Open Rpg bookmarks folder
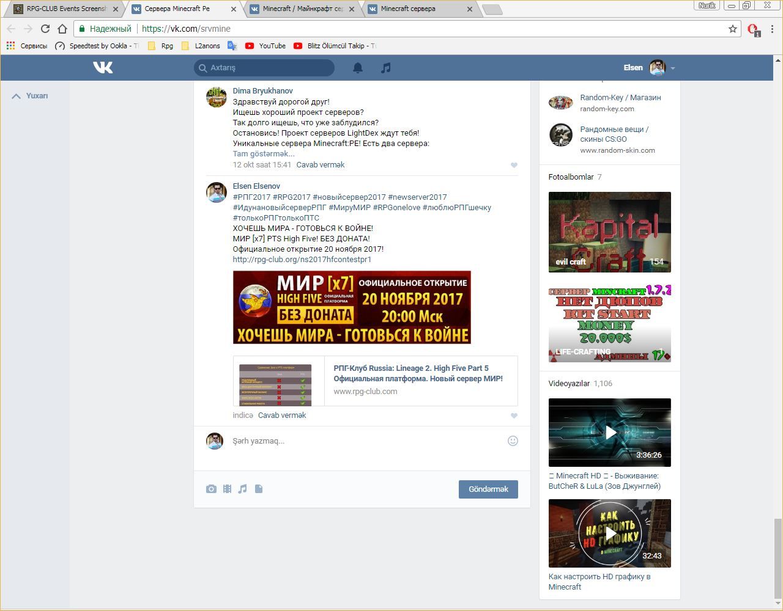This screenshot has width=783, height=611. click(160, 46)
